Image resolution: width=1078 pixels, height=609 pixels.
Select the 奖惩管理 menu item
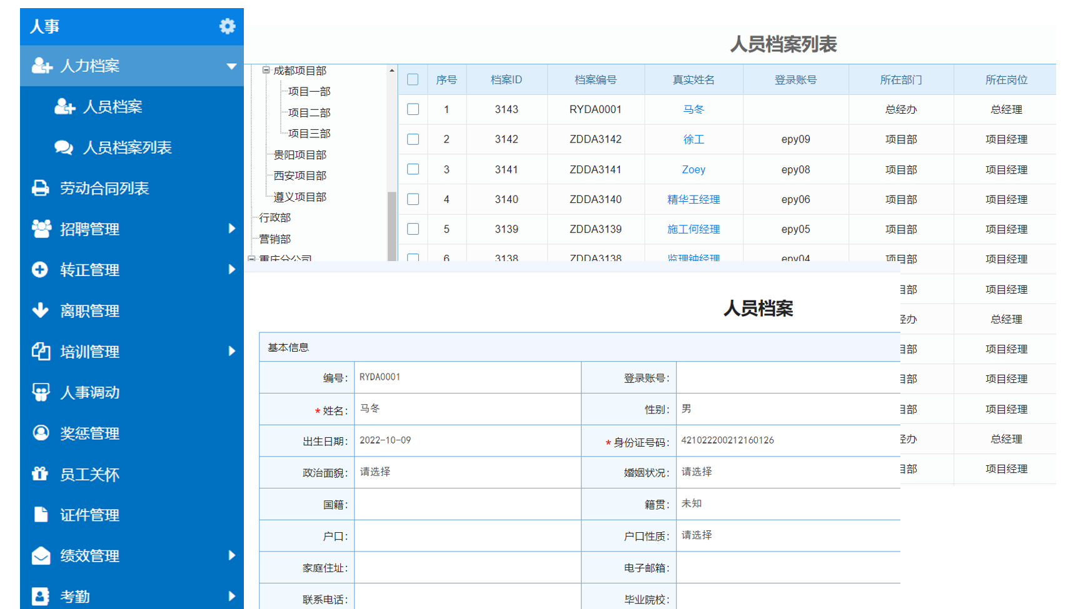89,433
